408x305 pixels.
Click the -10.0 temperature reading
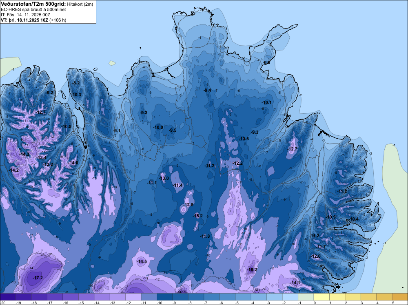point(158,127)
